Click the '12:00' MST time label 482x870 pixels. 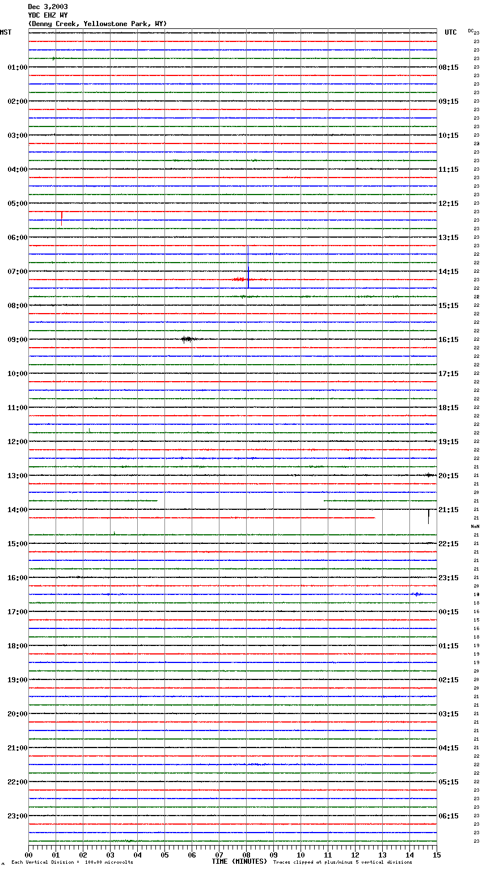pos(18,442)
